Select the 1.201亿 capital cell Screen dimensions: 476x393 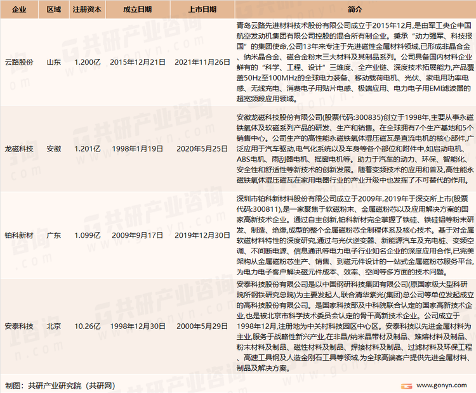(x=87, y=149)
